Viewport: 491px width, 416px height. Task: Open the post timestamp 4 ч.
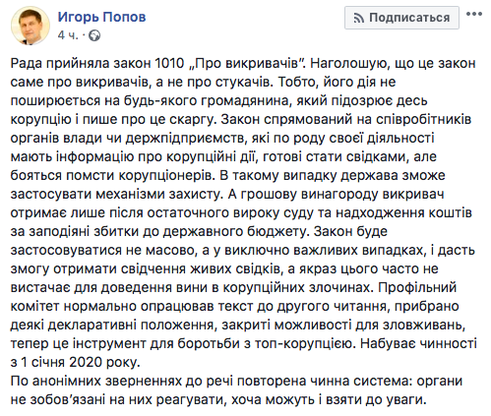(68, 35)
